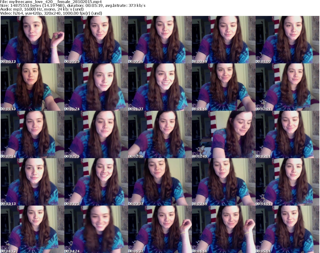Click the thumbnail stamped 00:04:48
320x253 pixels.
[224, 229]
